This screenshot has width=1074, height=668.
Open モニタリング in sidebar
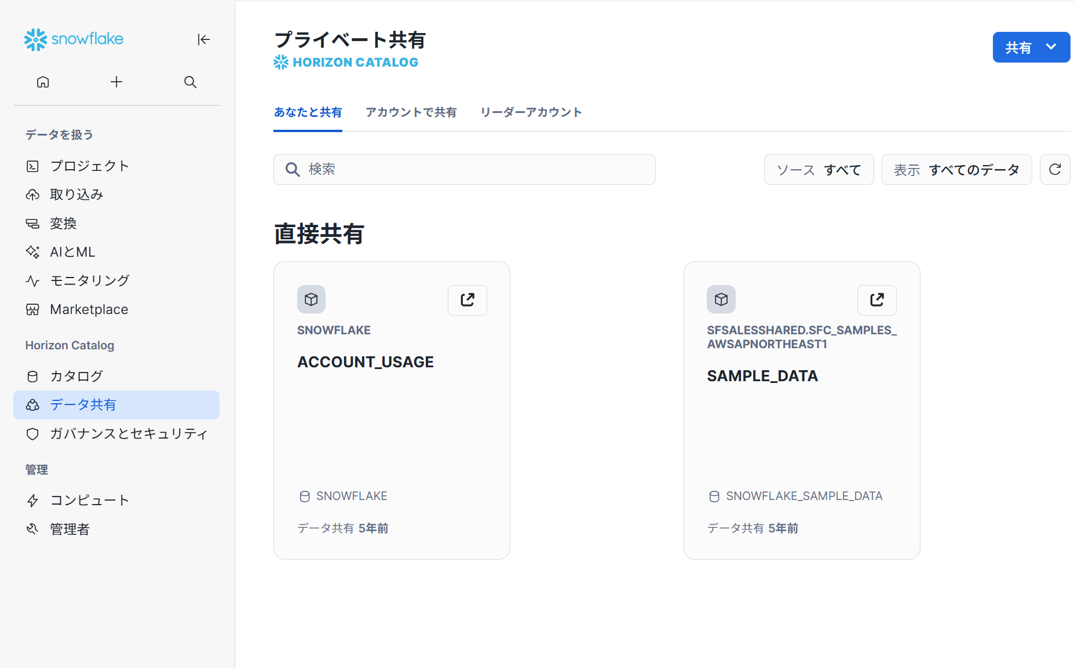pos(116,280)
